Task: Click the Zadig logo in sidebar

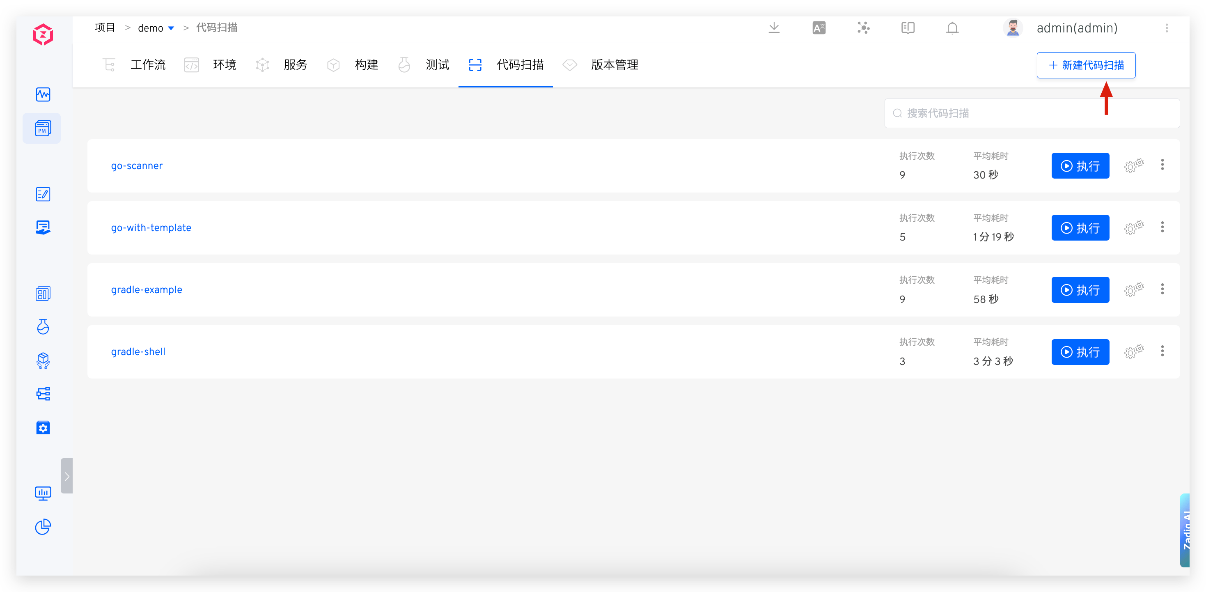Action: [43, 34]
